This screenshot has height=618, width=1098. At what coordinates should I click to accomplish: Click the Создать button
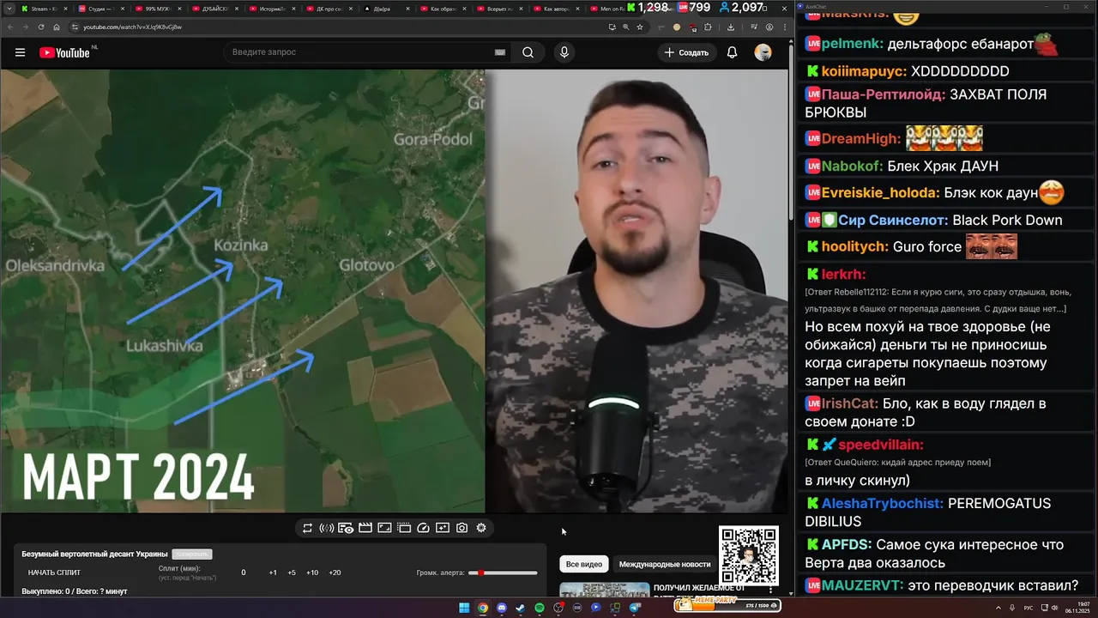[x=687, y=52]
